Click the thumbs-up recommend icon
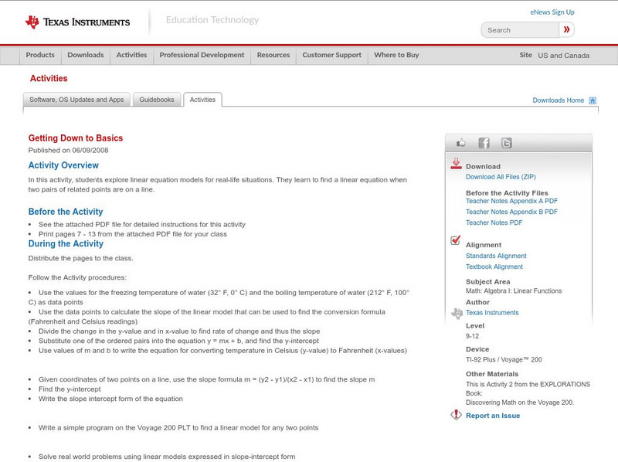618x462 pixels. [460, 142]
